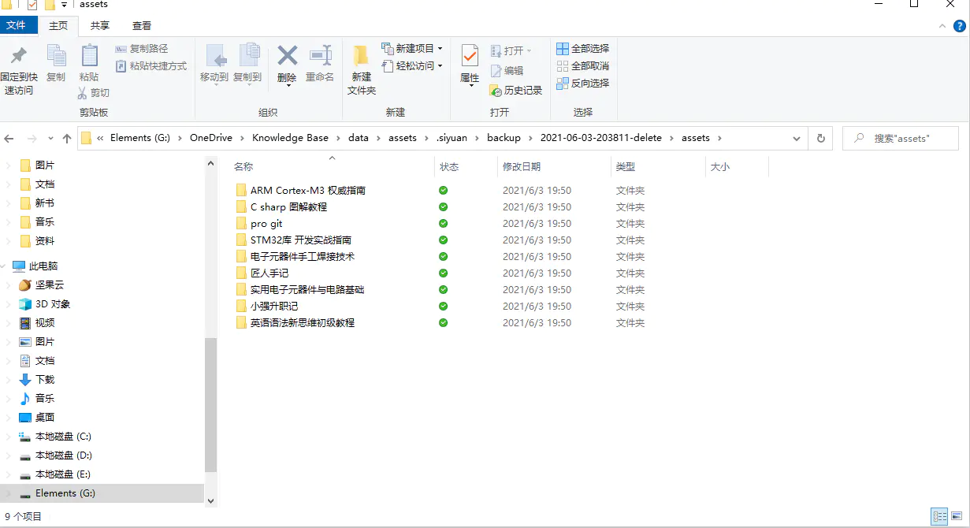
Task: Open 轻松访问 dropdown
Action: (x=412, y=66)
